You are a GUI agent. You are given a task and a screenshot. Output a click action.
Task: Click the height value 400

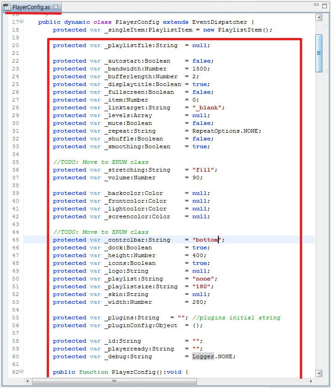coord(198,255)
